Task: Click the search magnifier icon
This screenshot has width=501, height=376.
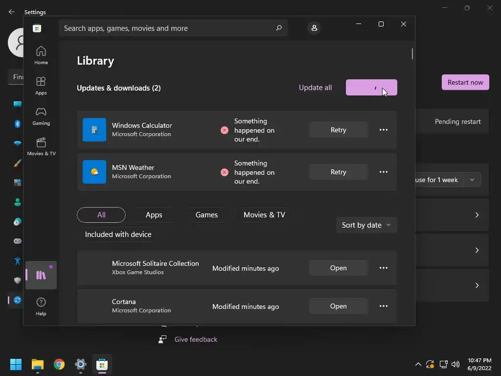Action: pos(278,28)
